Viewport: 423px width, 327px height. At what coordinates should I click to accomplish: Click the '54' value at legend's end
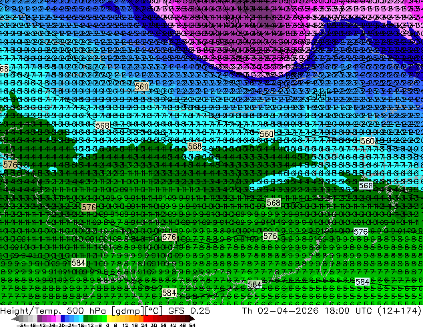(x=191, y=325)
